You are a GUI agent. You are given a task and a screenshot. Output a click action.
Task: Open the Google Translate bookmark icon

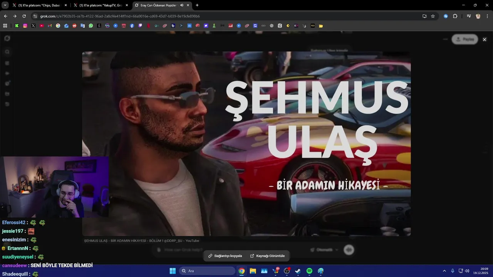click(x=82, y=26)
